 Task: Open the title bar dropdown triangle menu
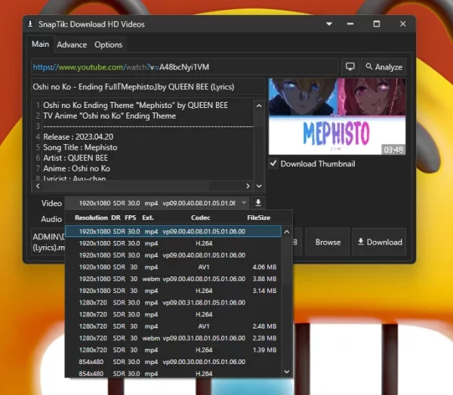click(x=329, y=24)
